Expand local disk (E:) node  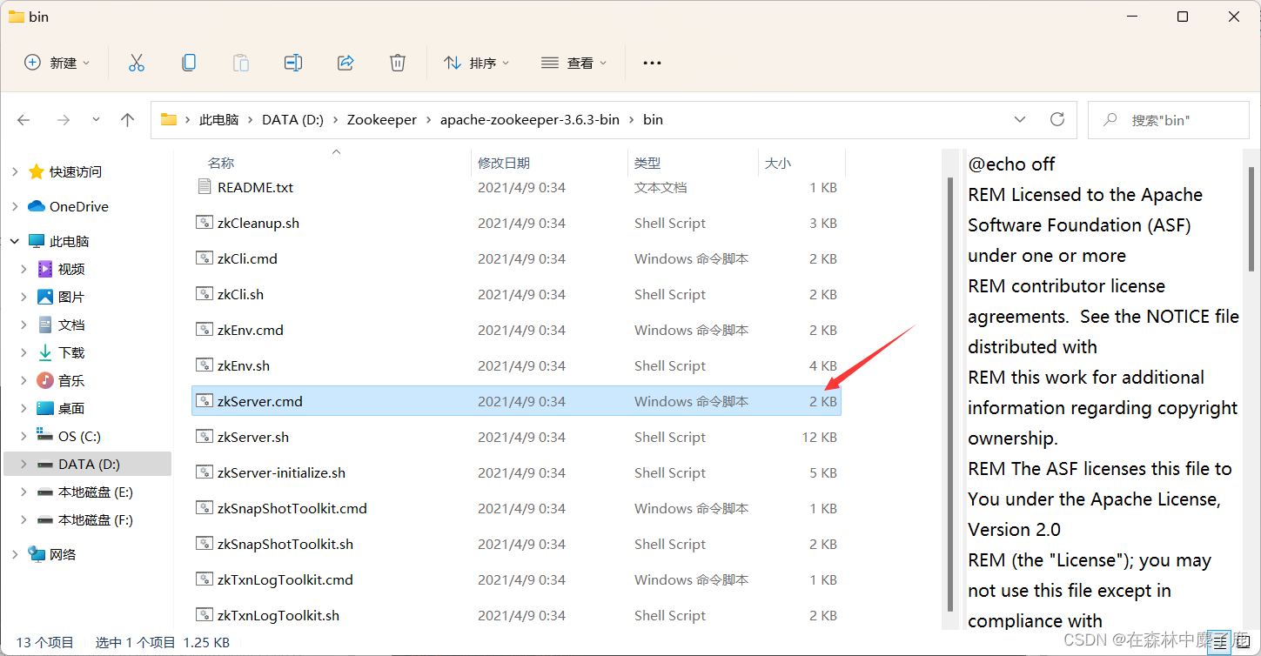(24, 492)
